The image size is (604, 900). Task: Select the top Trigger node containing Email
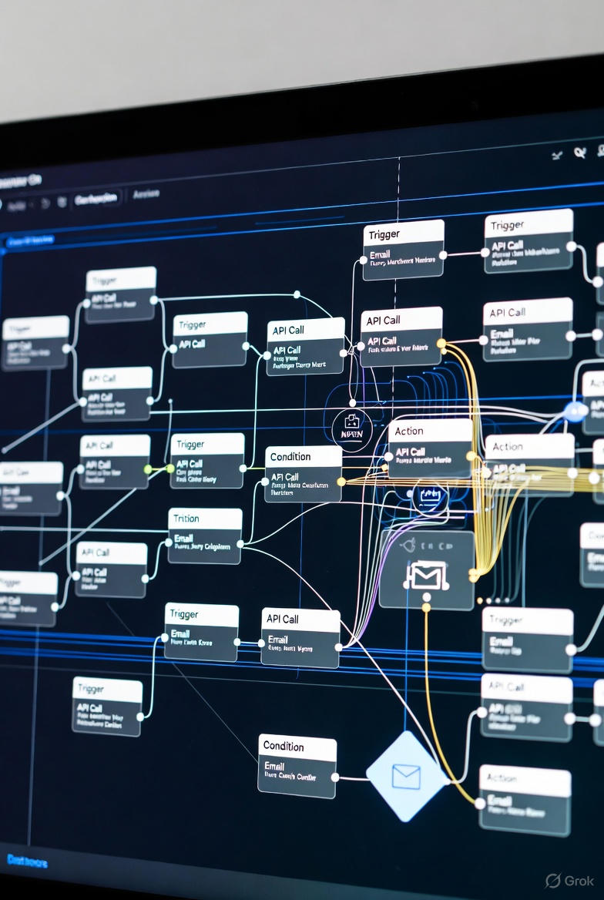(x=404, y=248)
